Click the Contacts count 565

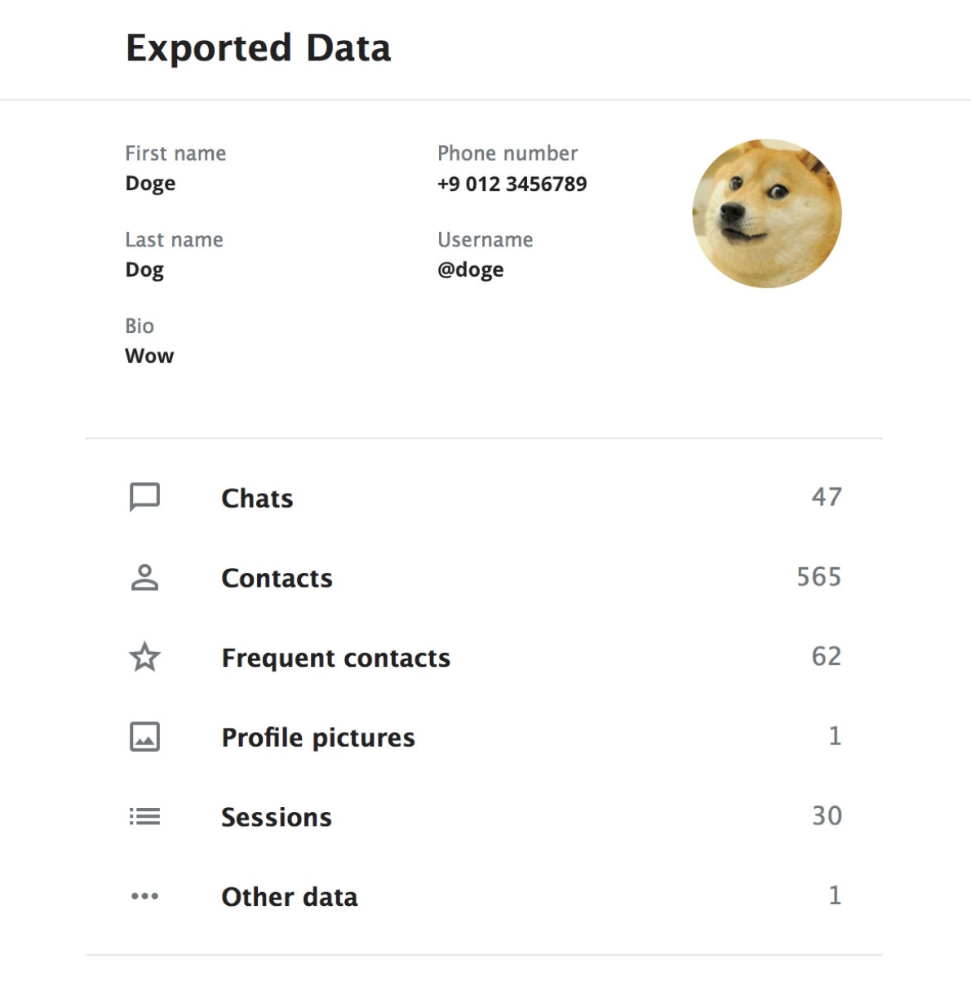coord(818,577)
